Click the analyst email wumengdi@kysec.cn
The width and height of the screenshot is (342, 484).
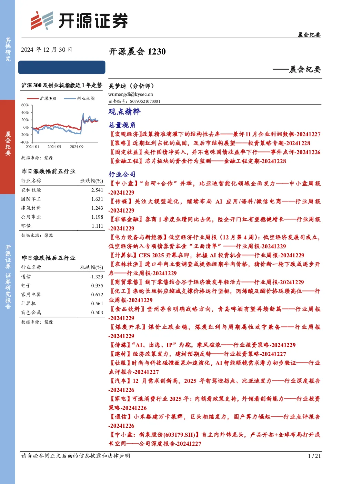[x=131, y=94]
